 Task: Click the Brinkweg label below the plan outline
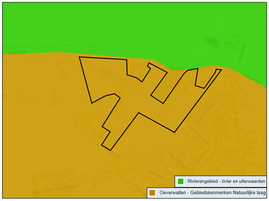click(x=113, y=152)
